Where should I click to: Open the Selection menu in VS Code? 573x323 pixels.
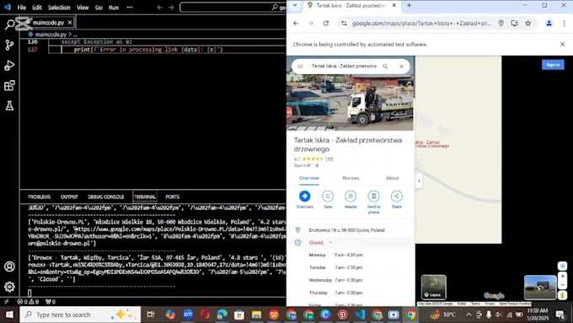tap(59, 8)
